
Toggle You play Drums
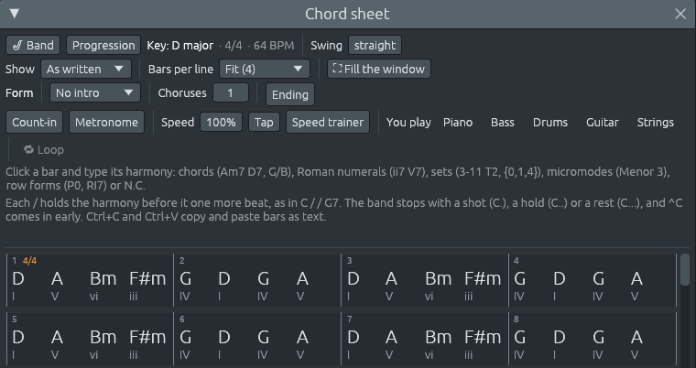(x=550, y=122)
